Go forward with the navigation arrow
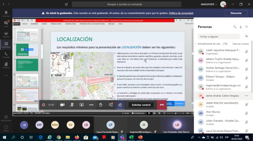The height and width of the screenshot is (141, 253). pyautogui.click(x=9, y=4)
